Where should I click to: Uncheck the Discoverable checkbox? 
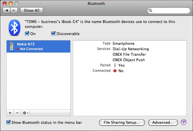[53, 34]
